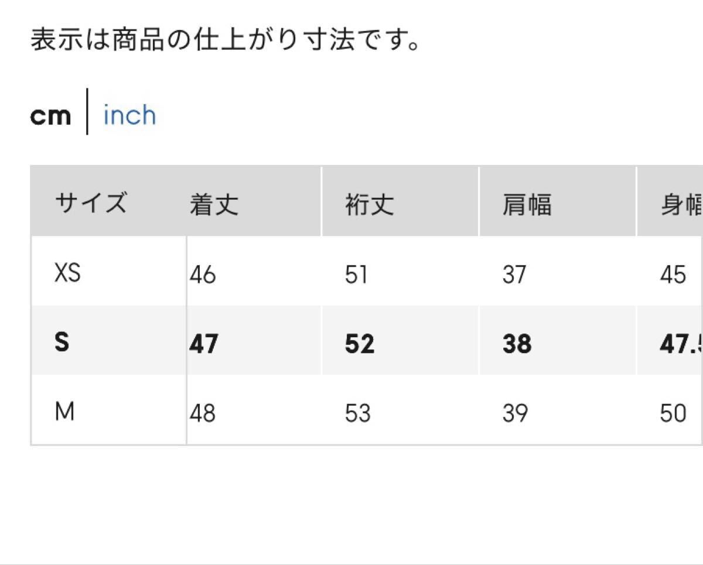The height and width of the screenshot is (565, 703).
Task: Click the 肩幅 column header
Action: pyautogui.click(x=527, y=205)
